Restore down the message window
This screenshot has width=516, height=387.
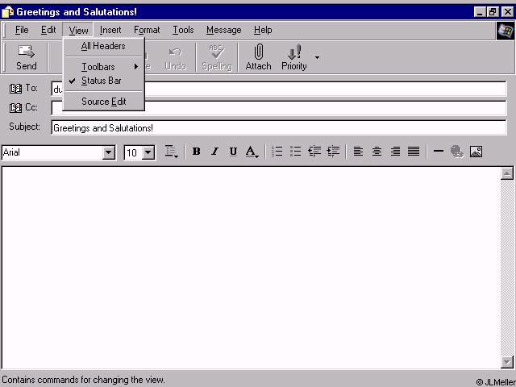tap(493, 12)
